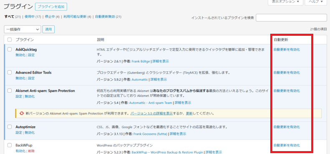Viewport: 330px width, 154px height.
Task: Activate BackWPup via 有効化 link
Action: 20,151
